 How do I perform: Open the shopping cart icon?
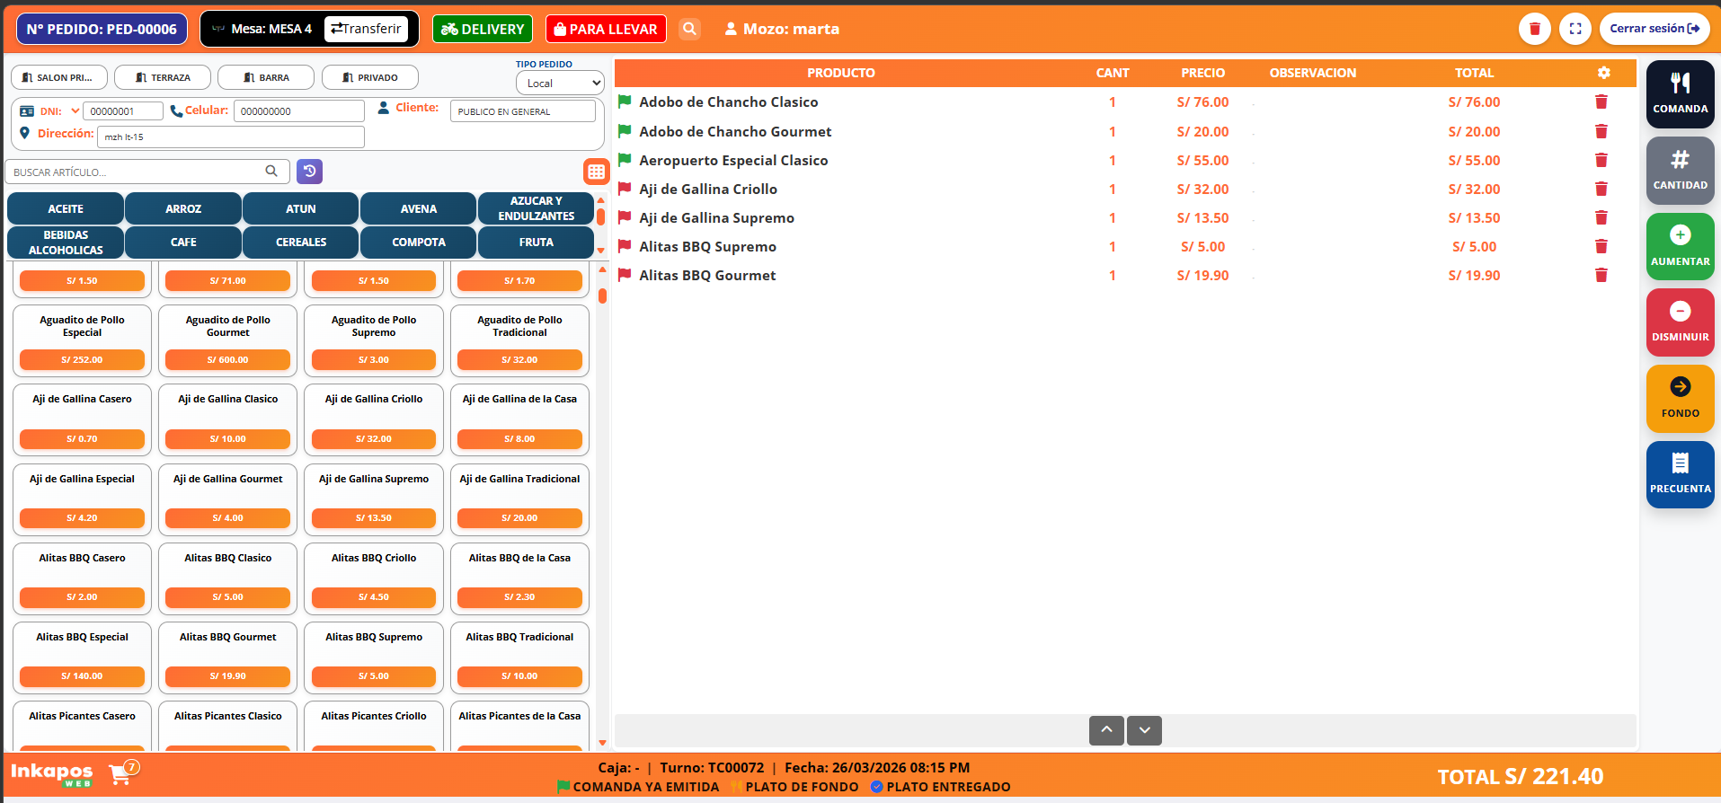pos(120,773)
